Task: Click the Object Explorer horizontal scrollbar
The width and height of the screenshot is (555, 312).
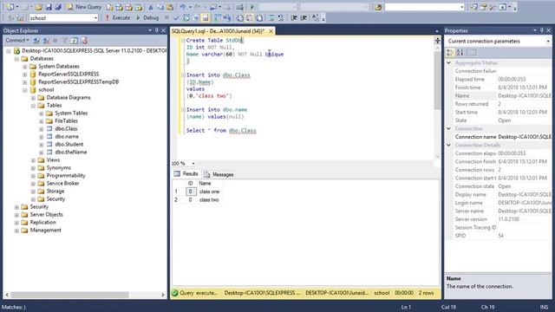Action: pyautogui.click(x=69, y=295)
